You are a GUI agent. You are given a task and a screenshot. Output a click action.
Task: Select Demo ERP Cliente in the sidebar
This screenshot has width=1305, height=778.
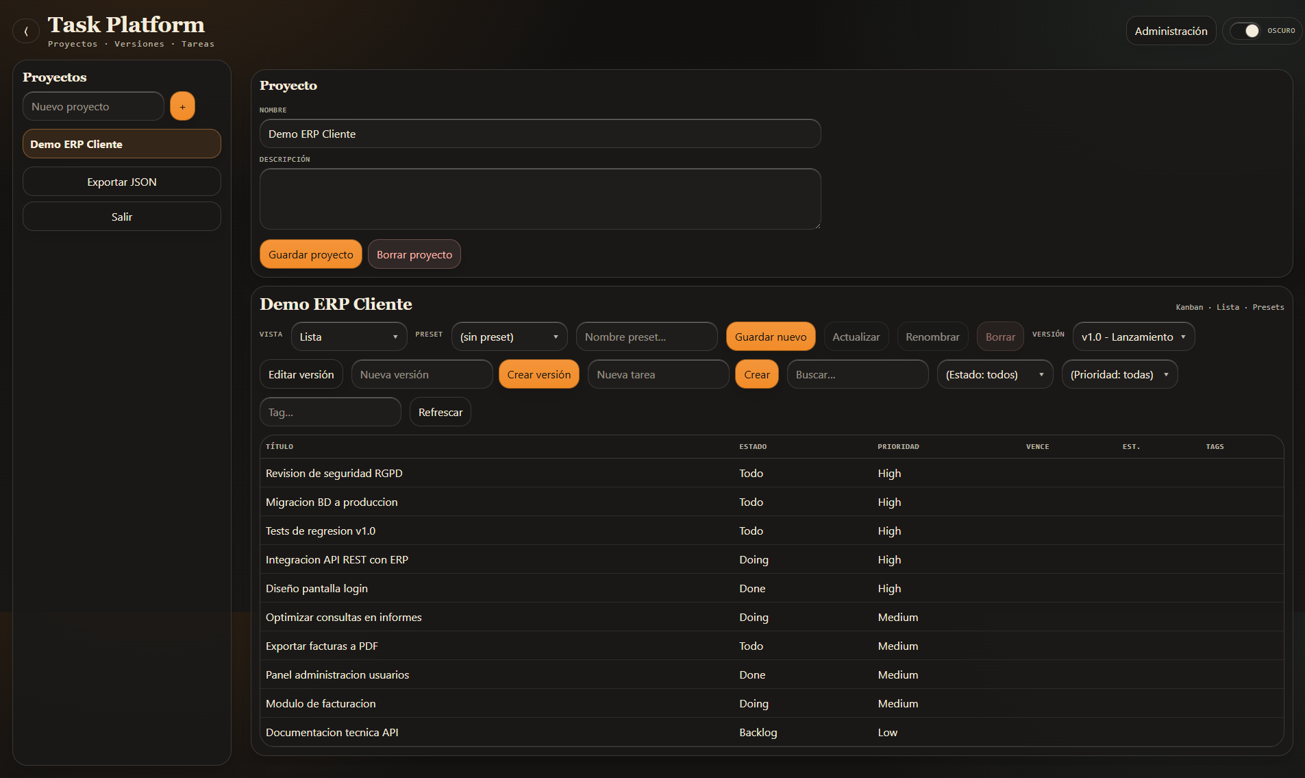tap(121, 144)
